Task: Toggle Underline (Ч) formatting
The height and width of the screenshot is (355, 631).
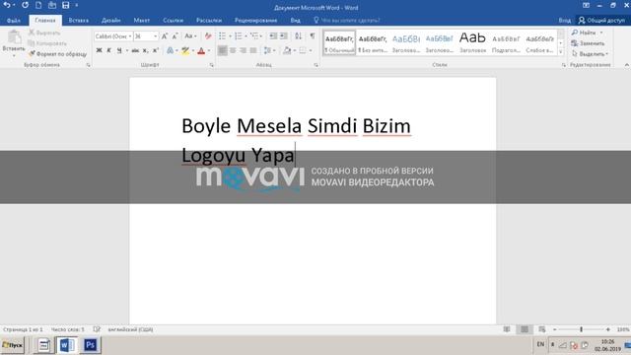Action: click(119, 50)
